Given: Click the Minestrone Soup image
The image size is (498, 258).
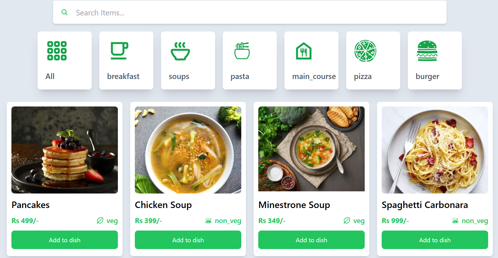Looking at the screenshot, I should [x=311, y=149].
